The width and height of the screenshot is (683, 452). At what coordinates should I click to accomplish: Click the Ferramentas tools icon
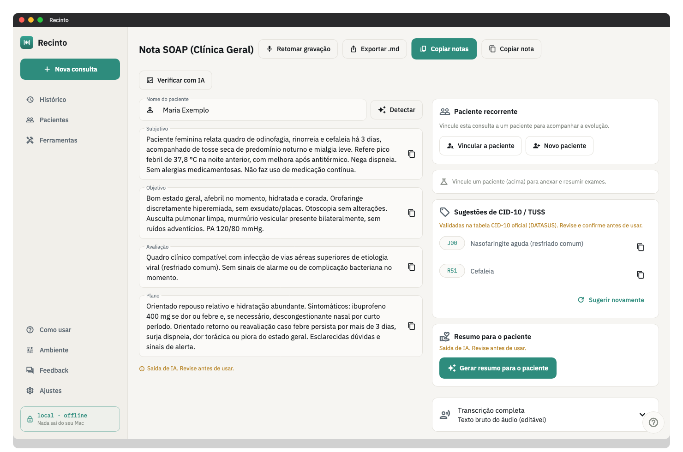30,140
